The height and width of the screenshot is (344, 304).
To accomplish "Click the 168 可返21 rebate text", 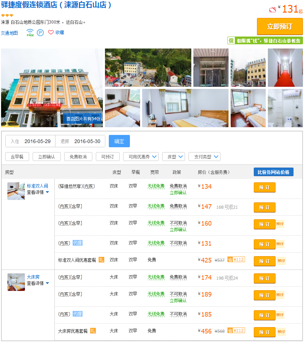I will coord(227,207).
